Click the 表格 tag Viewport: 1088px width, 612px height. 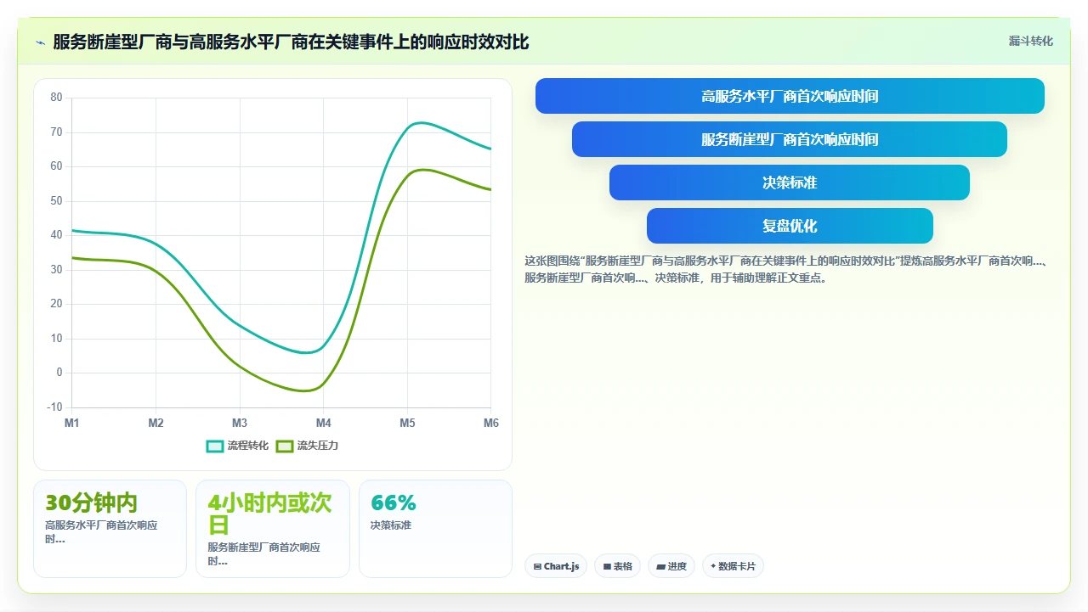click(618, 566)
